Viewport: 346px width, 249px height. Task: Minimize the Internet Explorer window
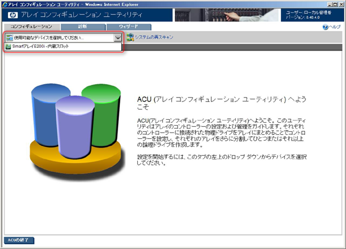(x=330, y=4)
